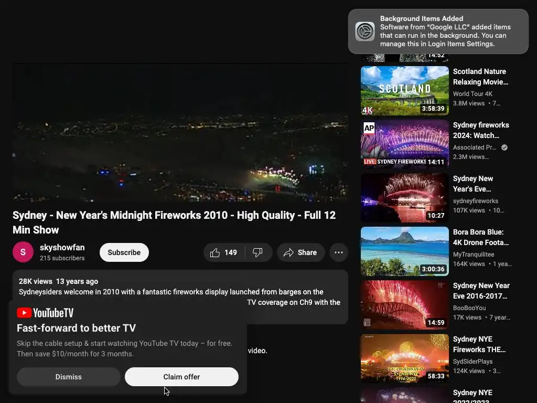Click the main video player area
This screenshot has width=537, height=403.
(x=180, y=132)
